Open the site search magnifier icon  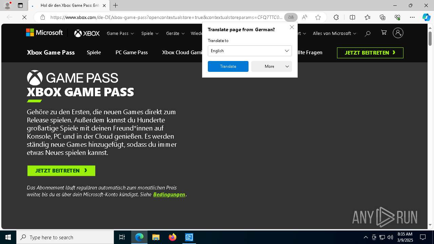[x=368, y=33]
